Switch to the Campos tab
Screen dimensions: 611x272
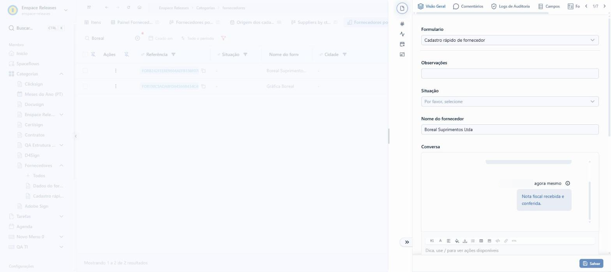point(549,6)
